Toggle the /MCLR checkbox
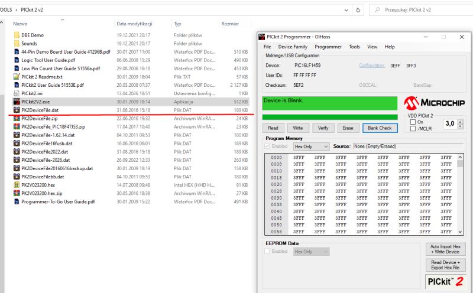This screenshot has height=293, width=473. pos(413,129)
